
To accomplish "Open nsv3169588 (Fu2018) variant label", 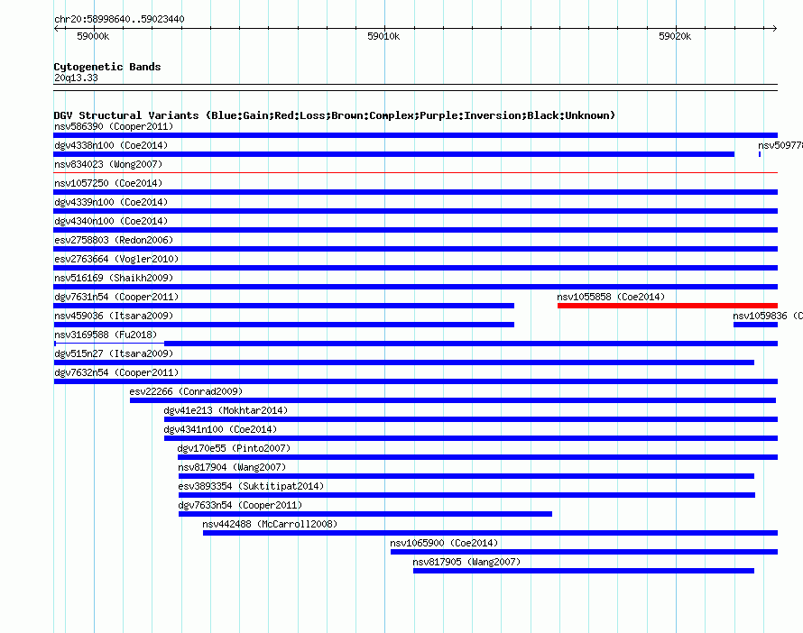I will point(106,335).
